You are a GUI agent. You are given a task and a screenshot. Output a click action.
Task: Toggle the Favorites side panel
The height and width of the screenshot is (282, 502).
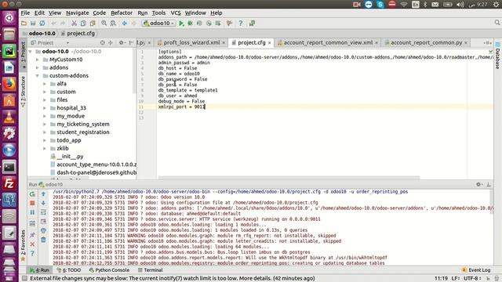(23, 245)
